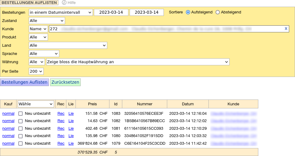Select the Aufsteigend sort option
The width and height of the screenshot is (295, 156).
tap(188, 12)
